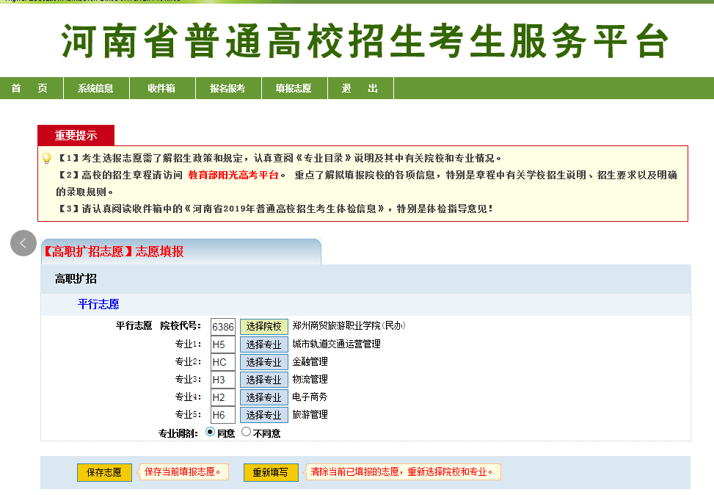Click the lightbulb tip icon
This screenshot has width=714, height=495.
(46, 159)
